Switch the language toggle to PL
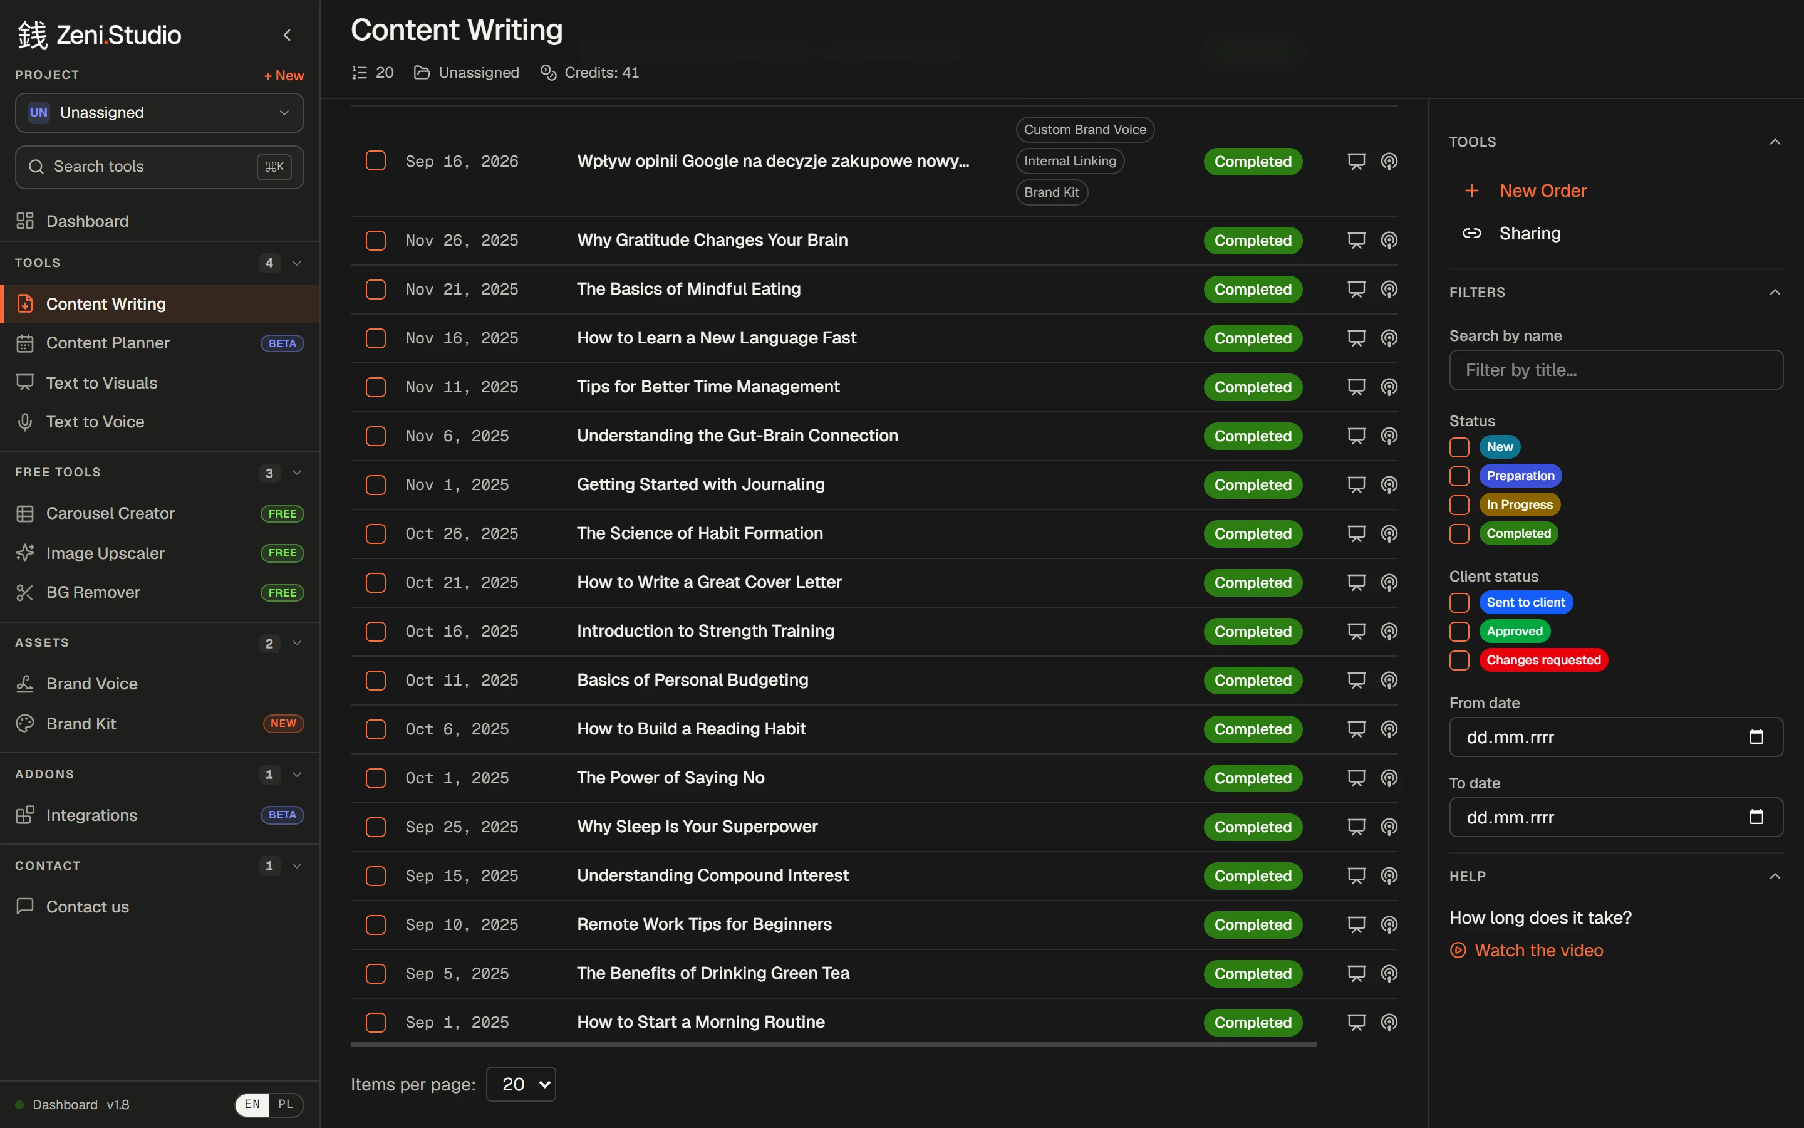The width and height of the screenshot is (1804, 1128). point(286,1105)
